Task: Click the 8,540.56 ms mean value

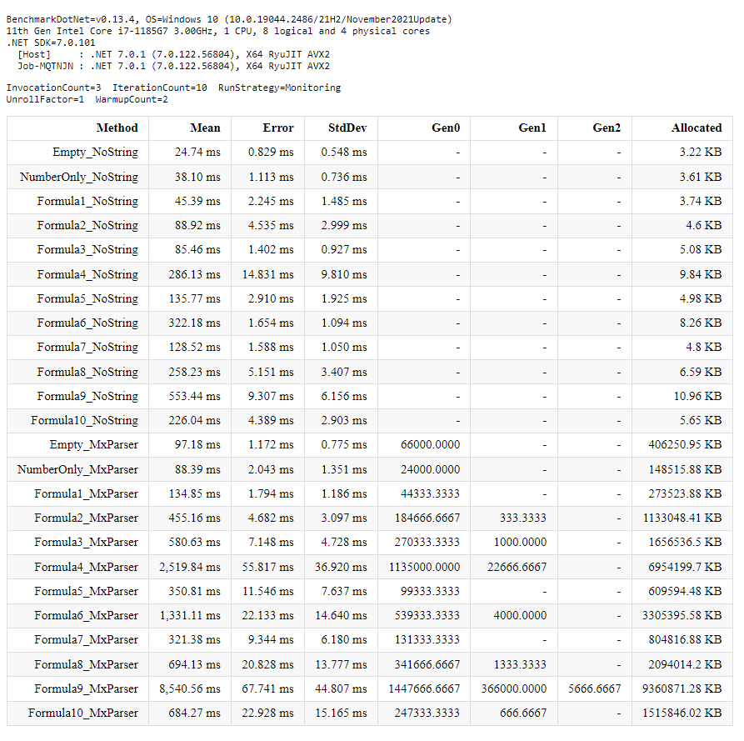Action: coord(190,688)
